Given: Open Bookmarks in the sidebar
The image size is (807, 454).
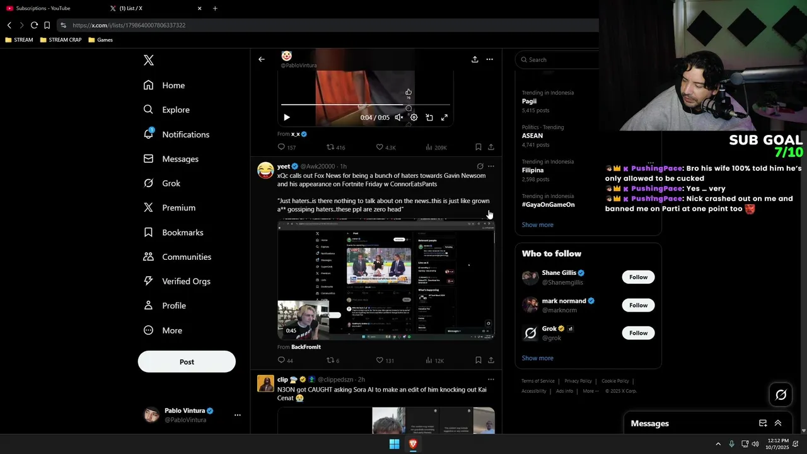Looking at the screenshot, I should [173, 232].
